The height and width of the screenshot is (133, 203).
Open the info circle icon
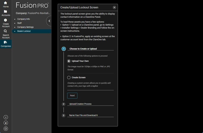pos(6,117)
